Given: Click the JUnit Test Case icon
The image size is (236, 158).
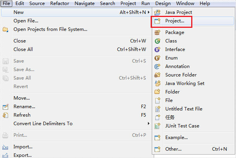Looking at the screenshot, I should (158, 126).
